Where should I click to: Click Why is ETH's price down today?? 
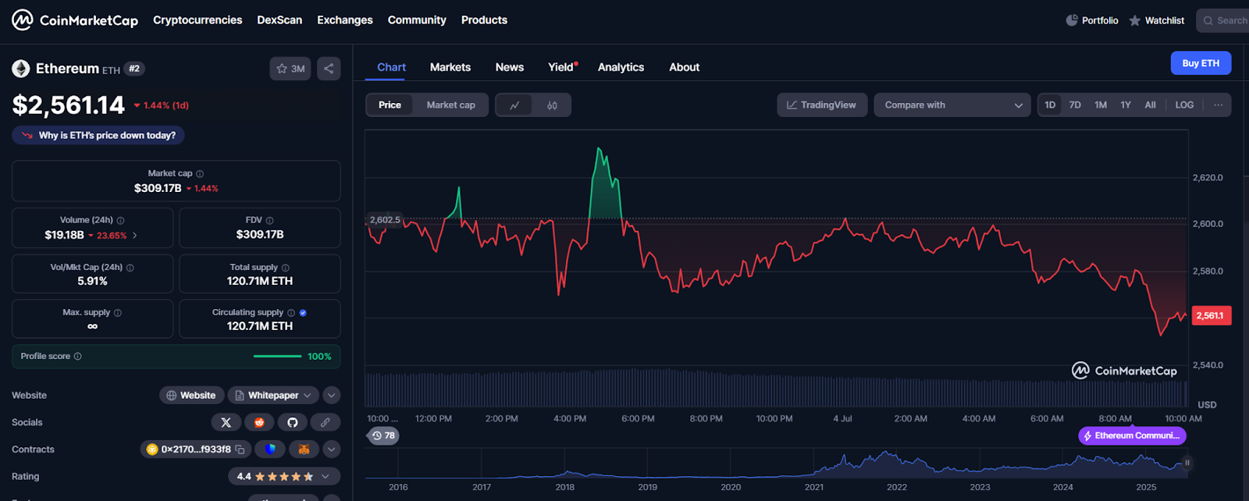click(x=98, y=135)
